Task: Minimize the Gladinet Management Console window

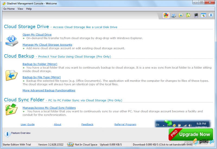Action: pos(195,2)
